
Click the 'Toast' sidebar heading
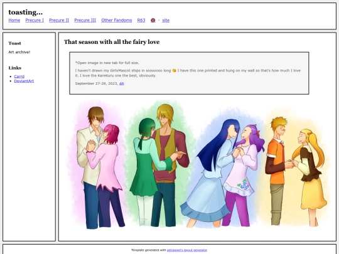coord(14,43)
